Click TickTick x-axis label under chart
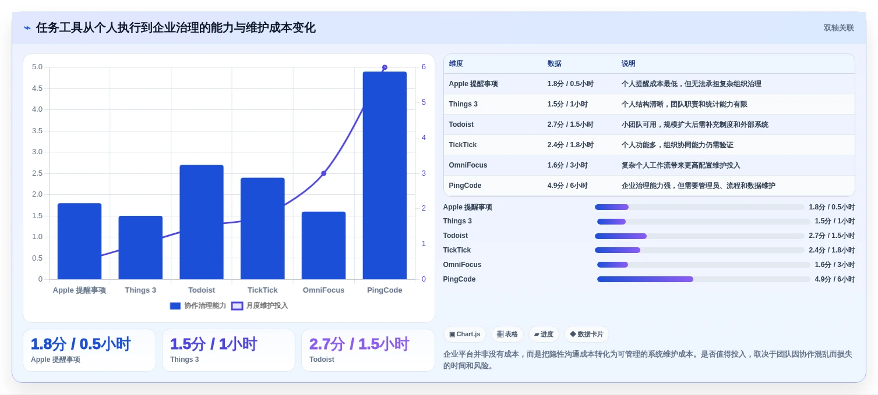Image resolution: width=878 pixels, height=395 pixels. click(x=263, y=290)
